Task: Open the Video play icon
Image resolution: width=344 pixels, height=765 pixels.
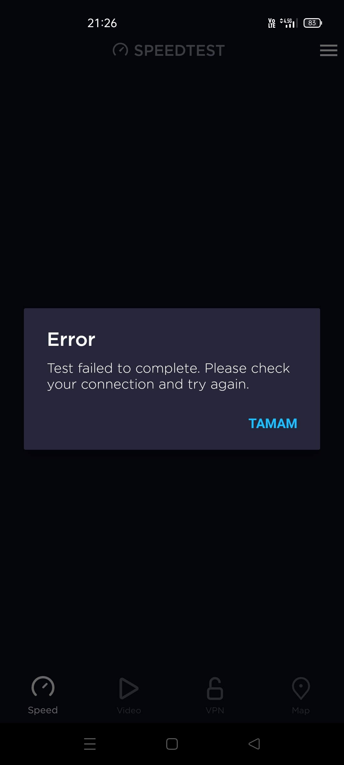Action: pyautogui.click(x=129, y=688)
